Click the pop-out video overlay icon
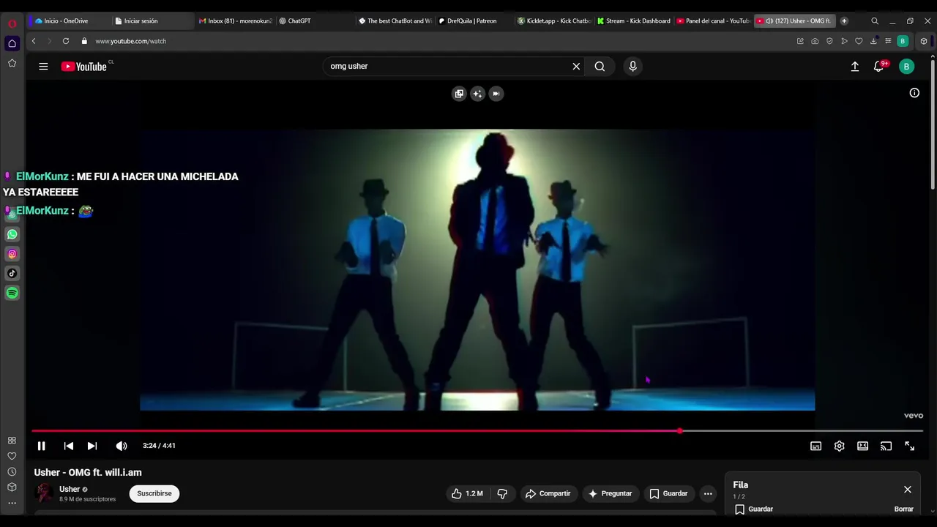Screen dimensions: 937x527 [459, 94]
